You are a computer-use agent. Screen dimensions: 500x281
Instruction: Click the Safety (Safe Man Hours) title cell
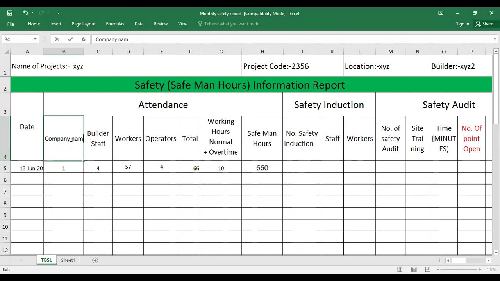pyautogui.click(x=251, y=85)
